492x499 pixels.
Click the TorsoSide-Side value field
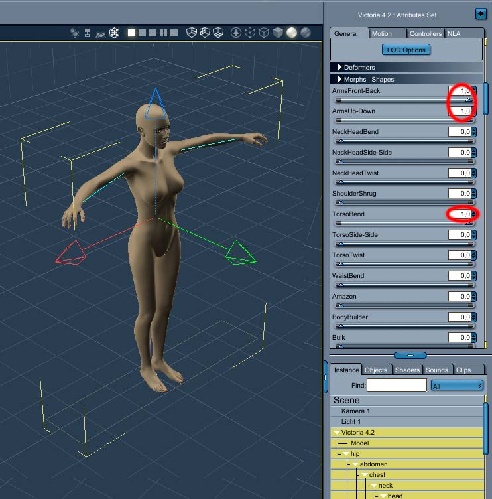coord(460,235)
